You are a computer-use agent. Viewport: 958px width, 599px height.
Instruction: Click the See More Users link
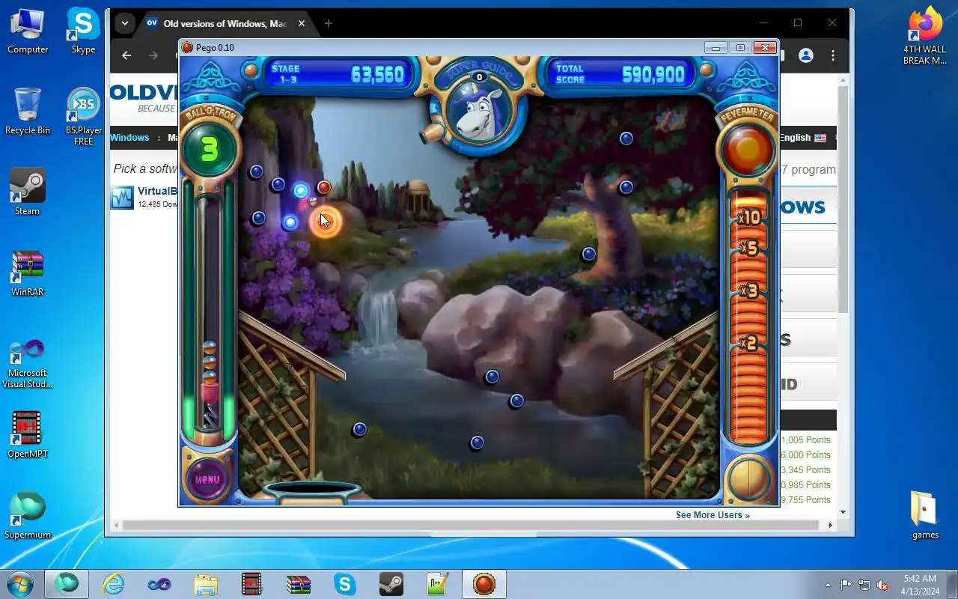coord(713,515)
